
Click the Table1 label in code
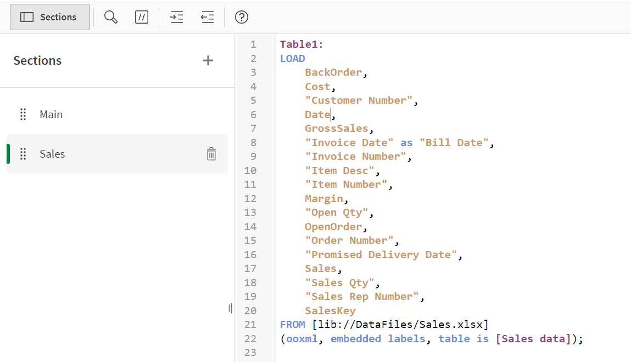(x=299, y=44)
